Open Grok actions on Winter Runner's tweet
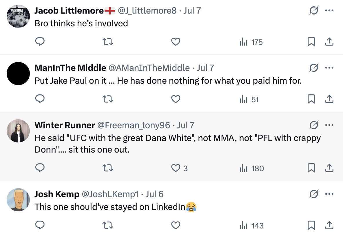 (313, 125)
